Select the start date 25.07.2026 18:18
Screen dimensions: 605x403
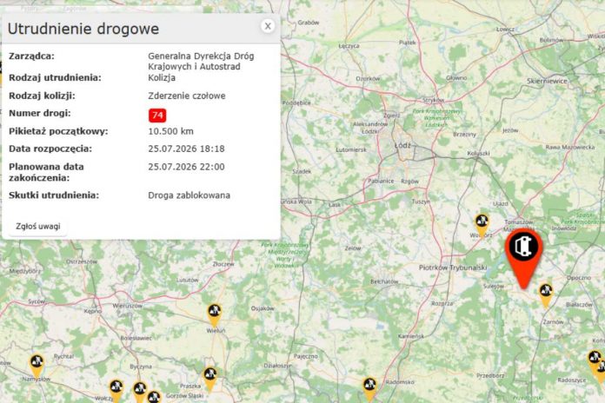(186, 149)
